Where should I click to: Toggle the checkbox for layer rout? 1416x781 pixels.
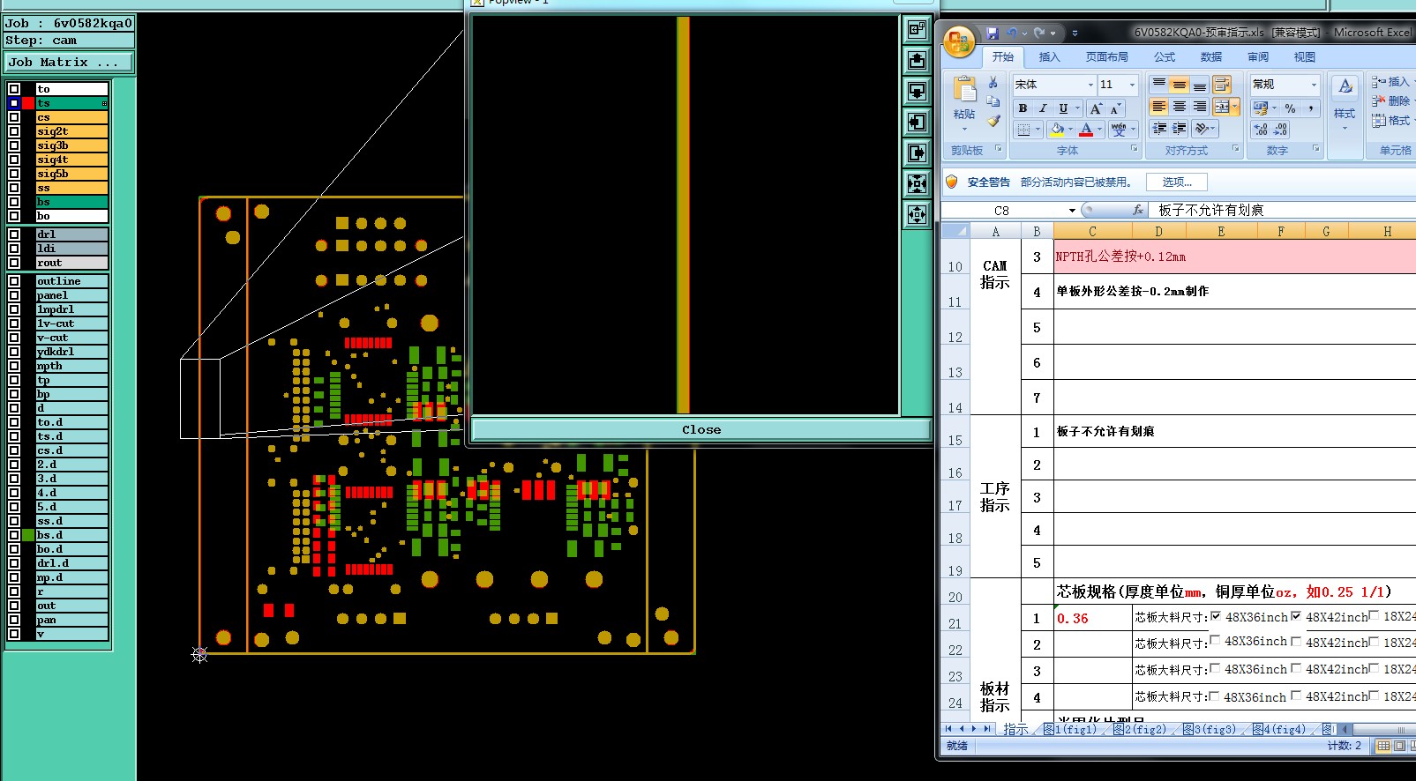coord(14,263)
